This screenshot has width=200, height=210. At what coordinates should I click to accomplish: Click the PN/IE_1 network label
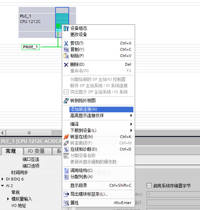(x=31, y=47)
